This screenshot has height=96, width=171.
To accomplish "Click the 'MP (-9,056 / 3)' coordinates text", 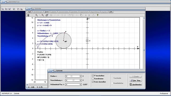I will click(43, 57).
